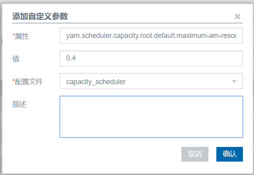Click the dialog title 添加自定义参数
This screenshot has height=175, width=254.
[40, 16]
